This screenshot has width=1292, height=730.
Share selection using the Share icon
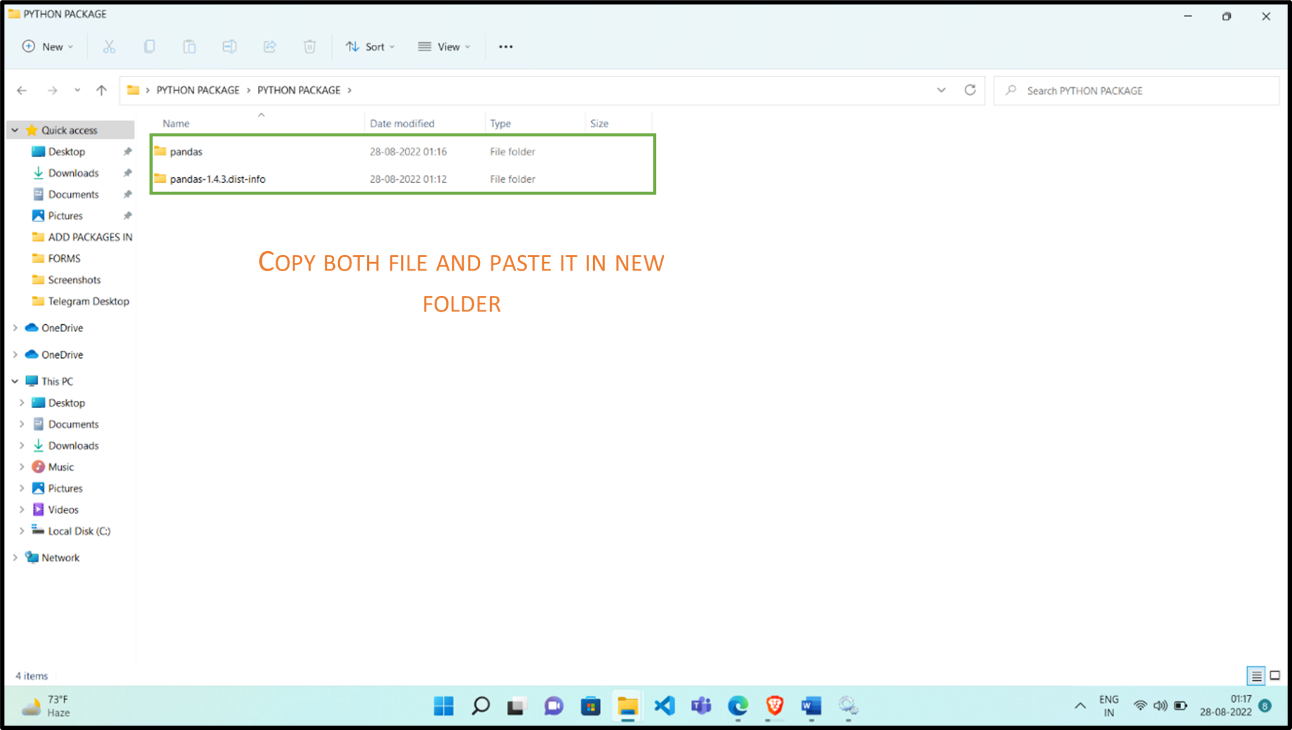tap(269, 46)
